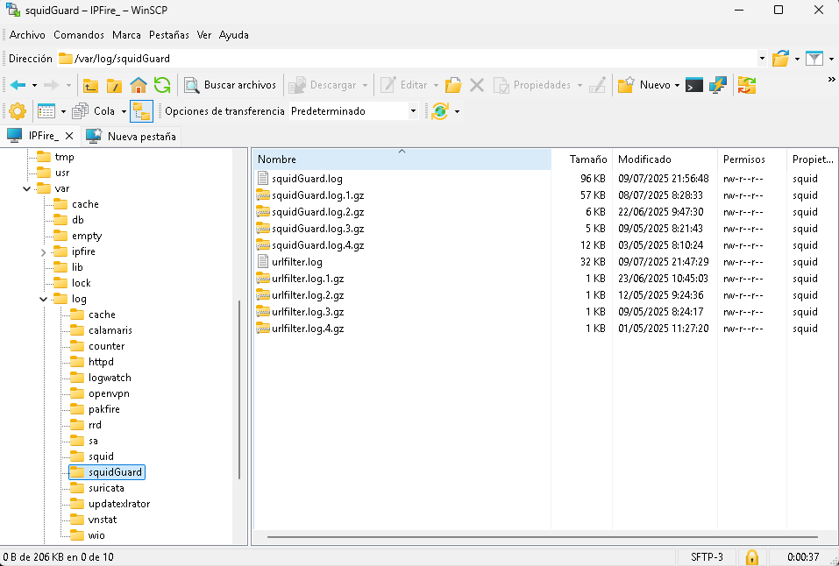Click the padlock icon in the status bar

[x=752, y=557]
